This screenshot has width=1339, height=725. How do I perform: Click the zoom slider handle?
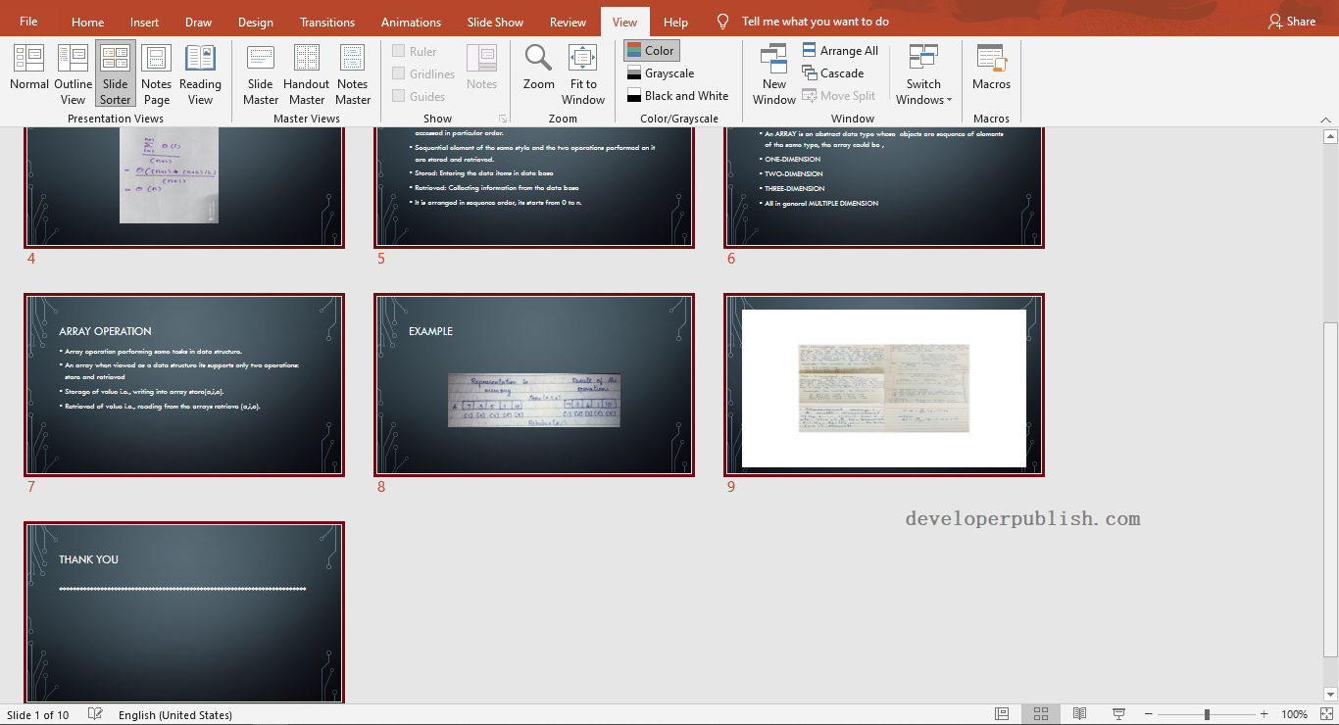coord(1207,714)
